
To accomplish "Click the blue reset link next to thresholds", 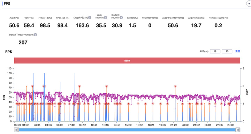I will point(237,51).
